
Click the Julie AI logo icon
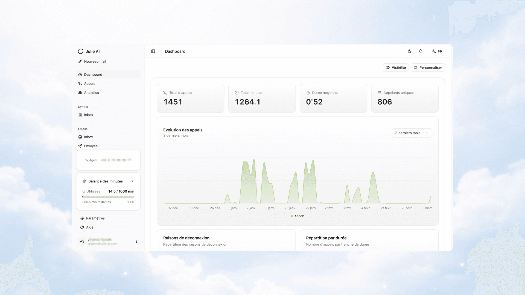pos(81,51)
